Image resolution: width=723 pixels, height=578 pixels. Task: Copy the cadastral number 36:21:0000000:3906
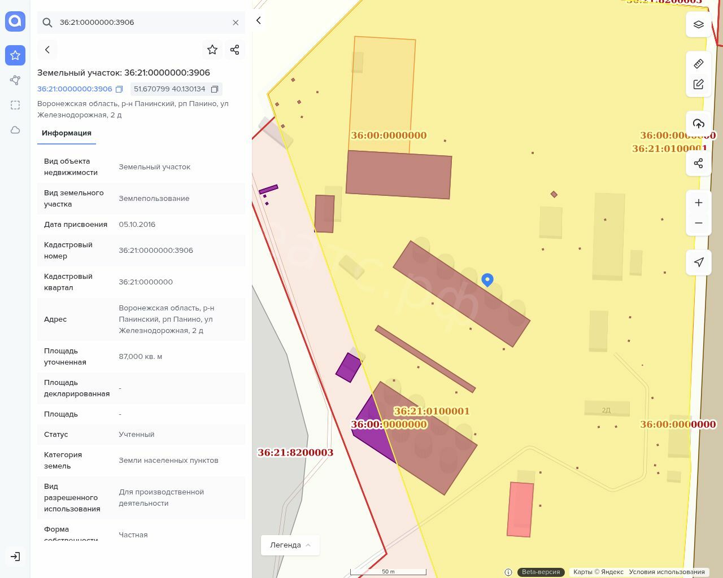(x=119, y=89)
